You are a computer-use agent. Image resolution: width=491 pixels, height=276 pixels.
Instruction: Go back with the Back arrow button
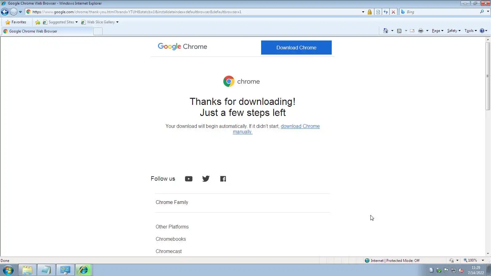5,12
